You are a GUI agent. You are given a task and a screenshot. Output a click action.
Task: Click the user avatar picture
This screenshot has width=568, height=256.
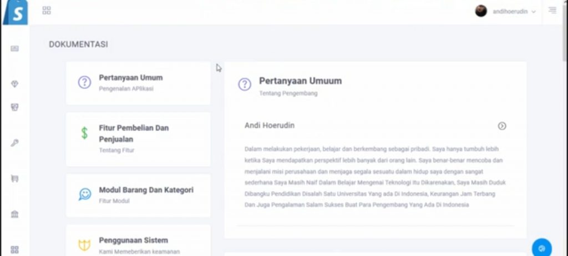point(481,11)
